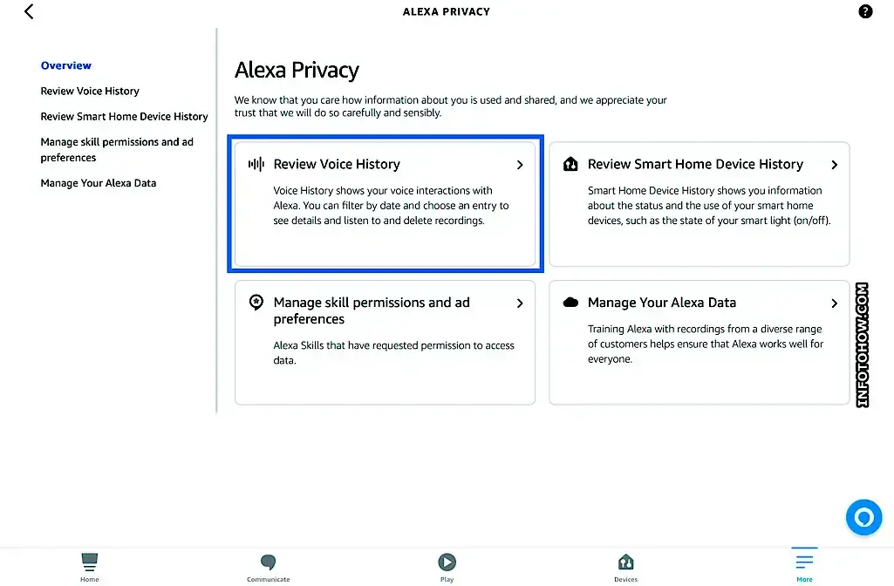The height and width of the screenshot is (586, 894).
Task: Open the Communicate speech bubble icon
Action: [x=268, y=562]
